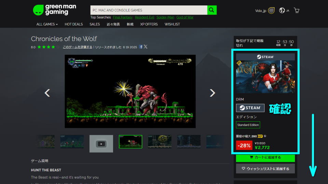
Task: Open the 近々発表 menu item
Action: tap(113, 24)
